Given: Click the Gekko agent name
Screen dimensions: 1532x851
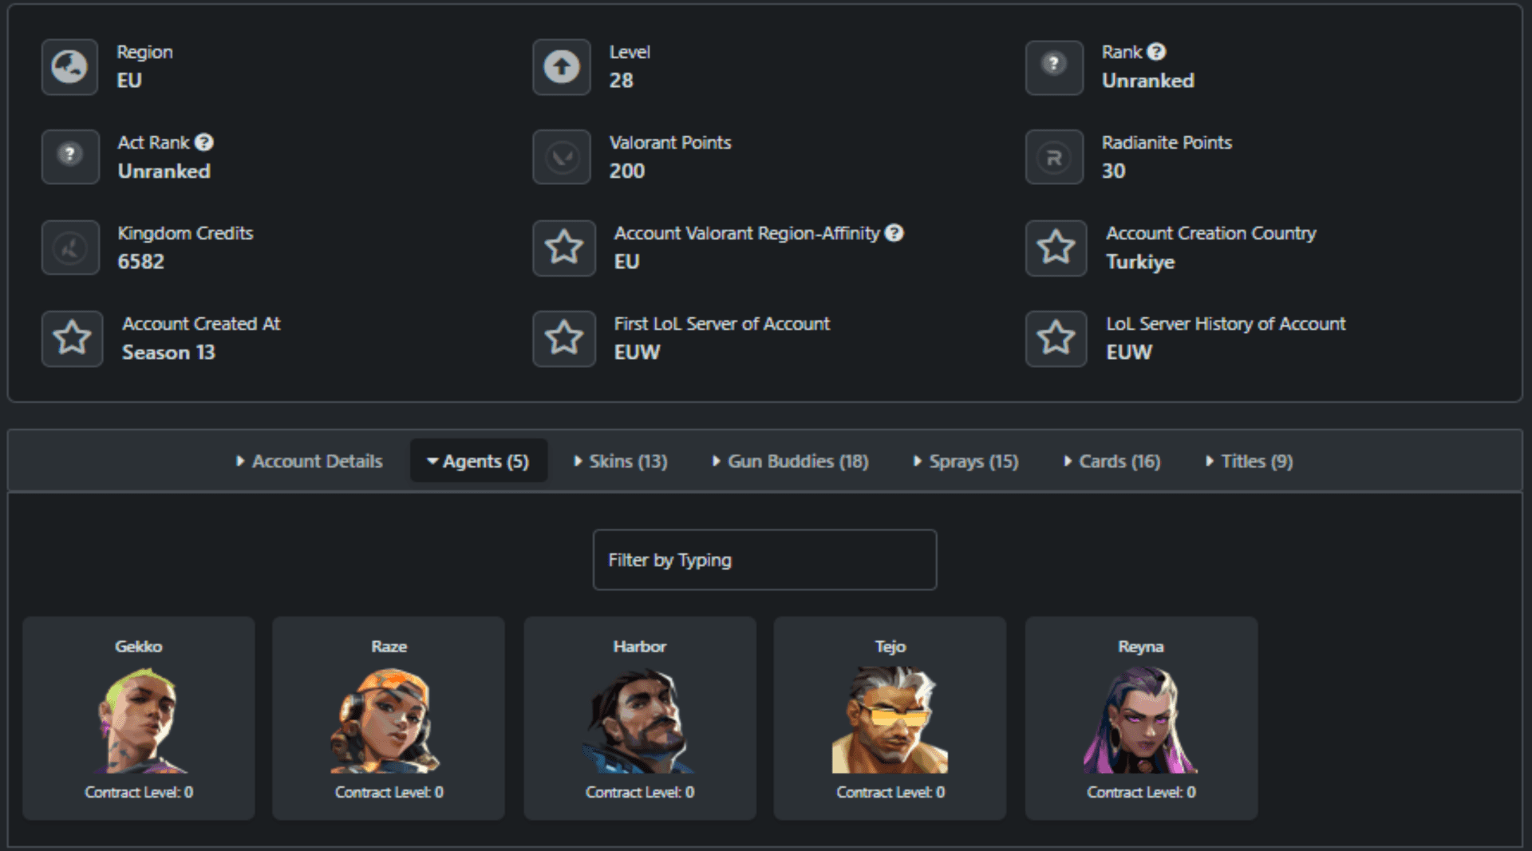Looking at the screenshot, I should (x=139, y=646).
